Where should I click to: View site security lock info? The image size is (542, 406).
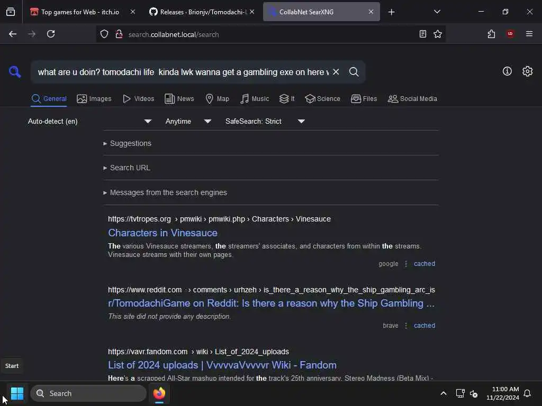tap(119, 34)
